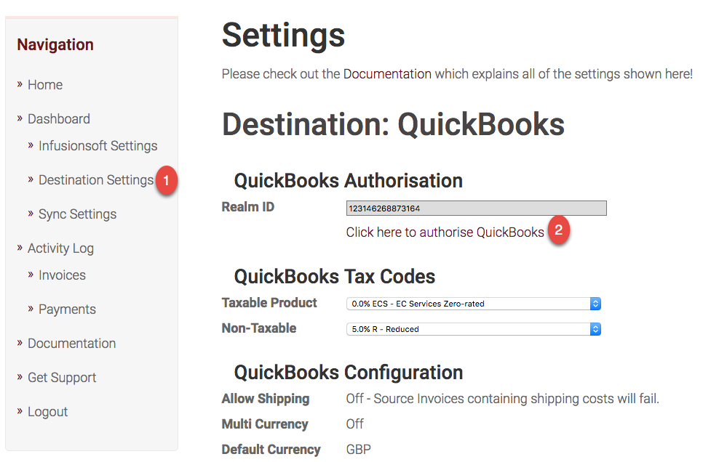Open Dashboard in the navigation
Screen dimensions: 719x462
click(x=59, y=119)
